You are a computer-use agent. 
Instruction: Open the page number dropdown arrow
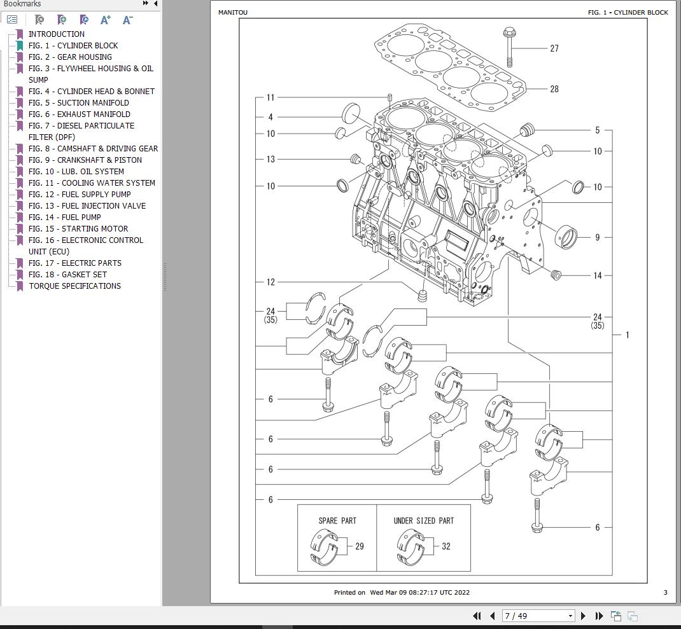[571, 616]
